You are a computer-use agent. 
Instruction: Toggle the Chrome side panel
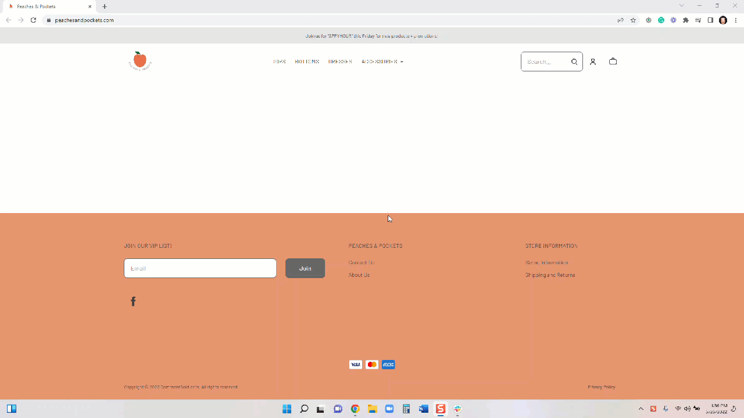click(x=710, y=20)
